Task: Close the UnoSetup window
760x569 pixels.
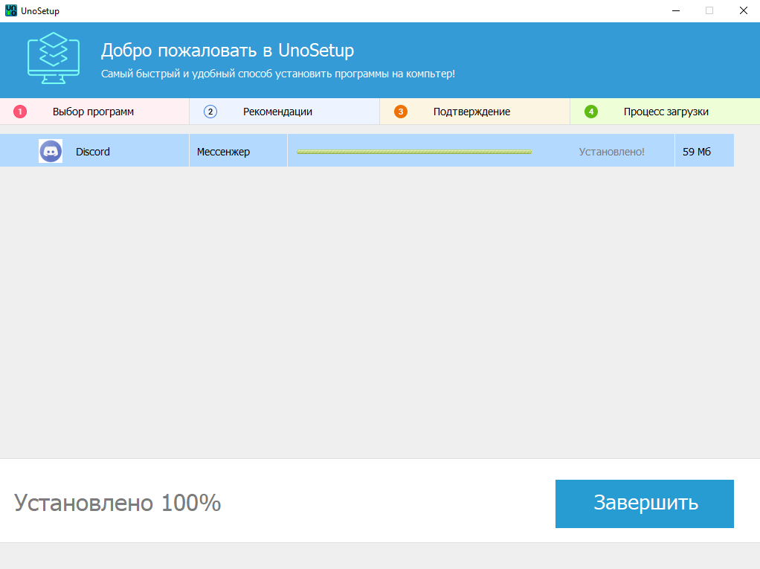Action: pyautogui.click(x=743, y=11)
